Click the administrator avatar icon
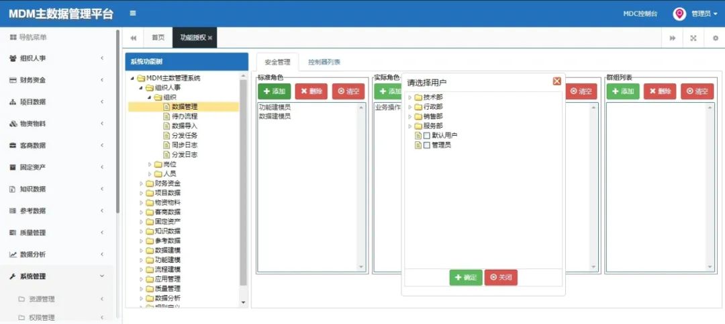This screenshot has width=725, height=324. pyautogui.click(x=679, y=14)
